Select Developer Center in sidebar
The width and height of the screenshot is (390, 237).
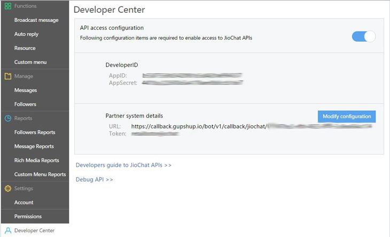[34, 231]
